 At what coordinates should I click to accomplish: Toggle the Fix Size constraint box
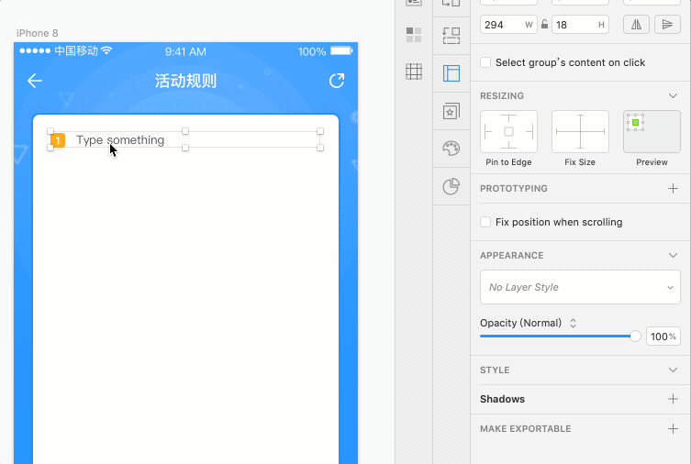pos(580,131)
